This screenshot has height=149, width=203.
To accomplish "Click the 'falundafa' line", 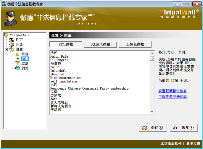I will pos(58,71).
